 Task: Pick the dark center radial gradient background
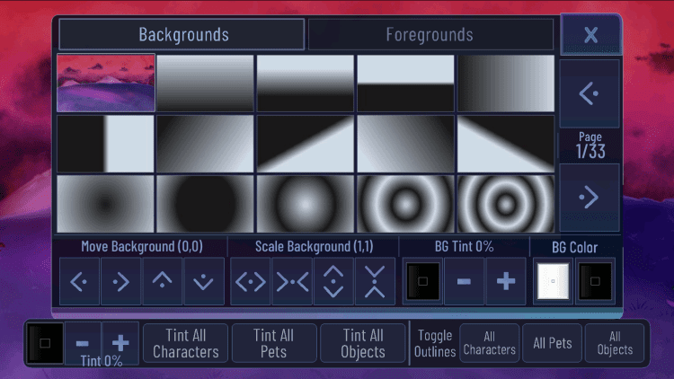point(106,204)
